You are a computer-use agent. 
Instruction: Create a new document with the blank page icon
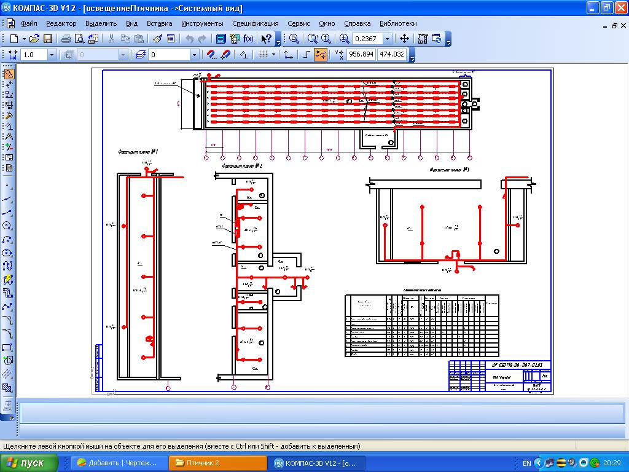tap(14, 39)
